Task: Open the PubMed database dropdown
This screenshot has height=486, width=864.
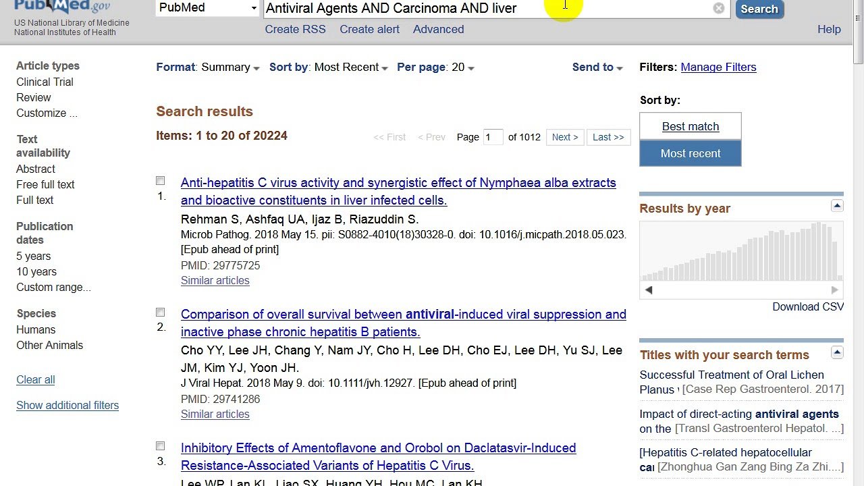Action: click(207, 8)
